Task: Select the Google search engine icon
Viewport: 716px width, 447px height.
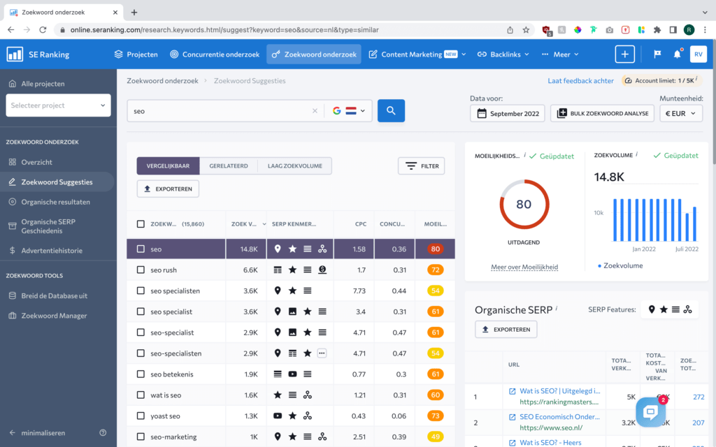Action: click(337, 110)
